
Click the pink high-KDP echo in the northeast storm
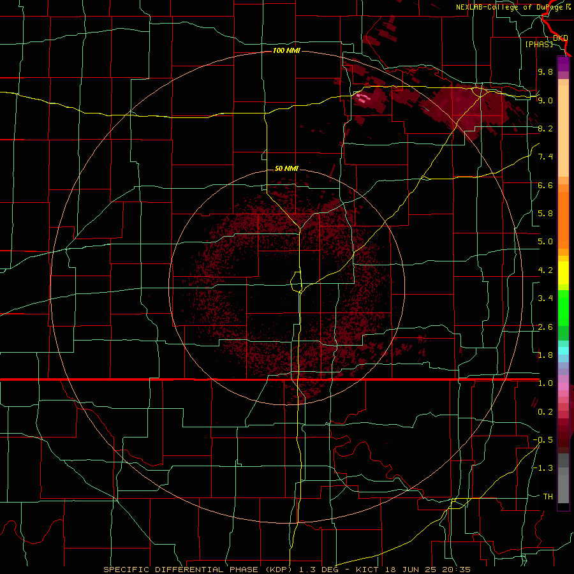click(364, 98)
